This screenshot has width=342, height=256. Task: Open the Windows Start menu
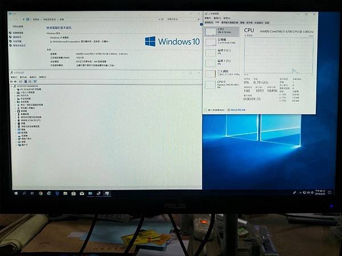[x=16, y=193]
